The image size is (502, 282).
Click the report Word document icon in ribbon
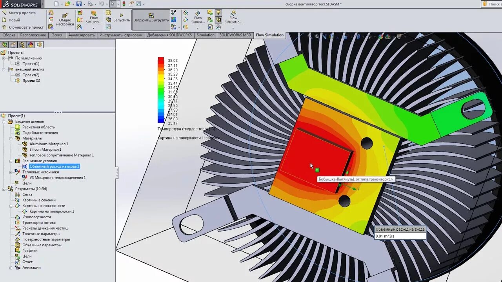(210, 27)
